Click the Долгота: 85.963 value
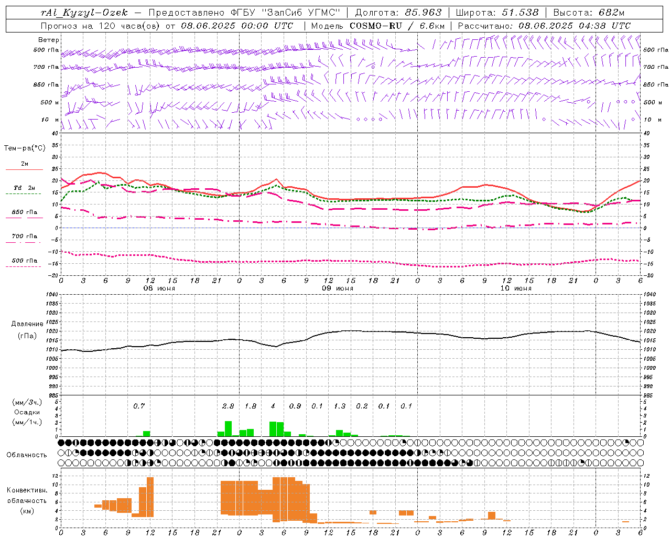The width and height of the screenshot is (671, 537). [x=398, y=13]
